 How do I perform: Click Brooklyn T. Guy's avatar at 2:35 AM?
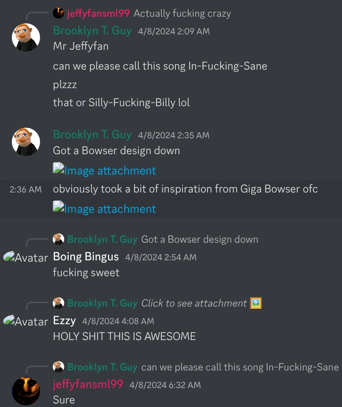tap(26, 142)
